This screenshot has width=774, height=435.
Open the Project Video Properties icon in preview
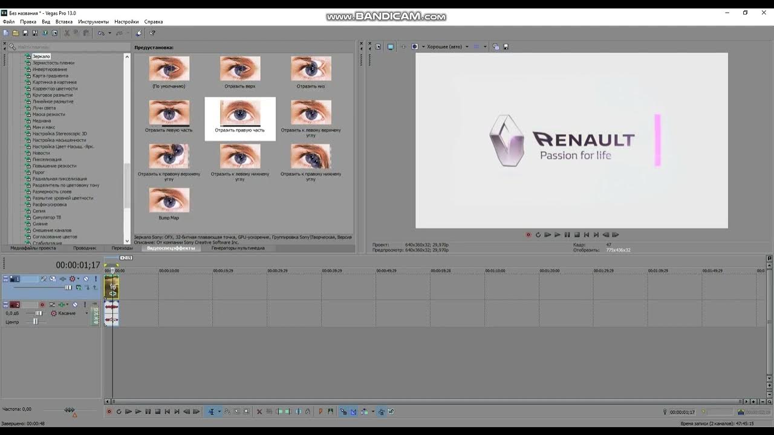(x=378, y=47)
